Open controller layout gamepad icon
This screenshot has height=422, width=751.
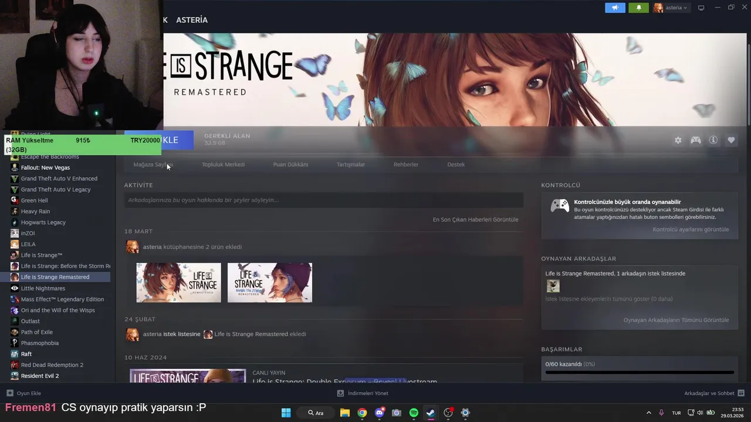[695, 140]
